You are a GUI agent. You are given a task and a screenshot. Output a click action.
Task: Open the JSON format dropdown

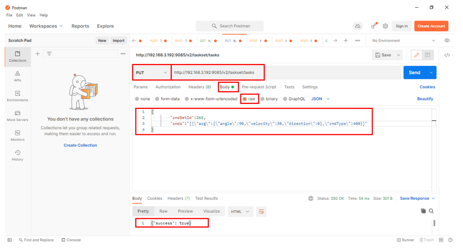click(x=321, y=99)
